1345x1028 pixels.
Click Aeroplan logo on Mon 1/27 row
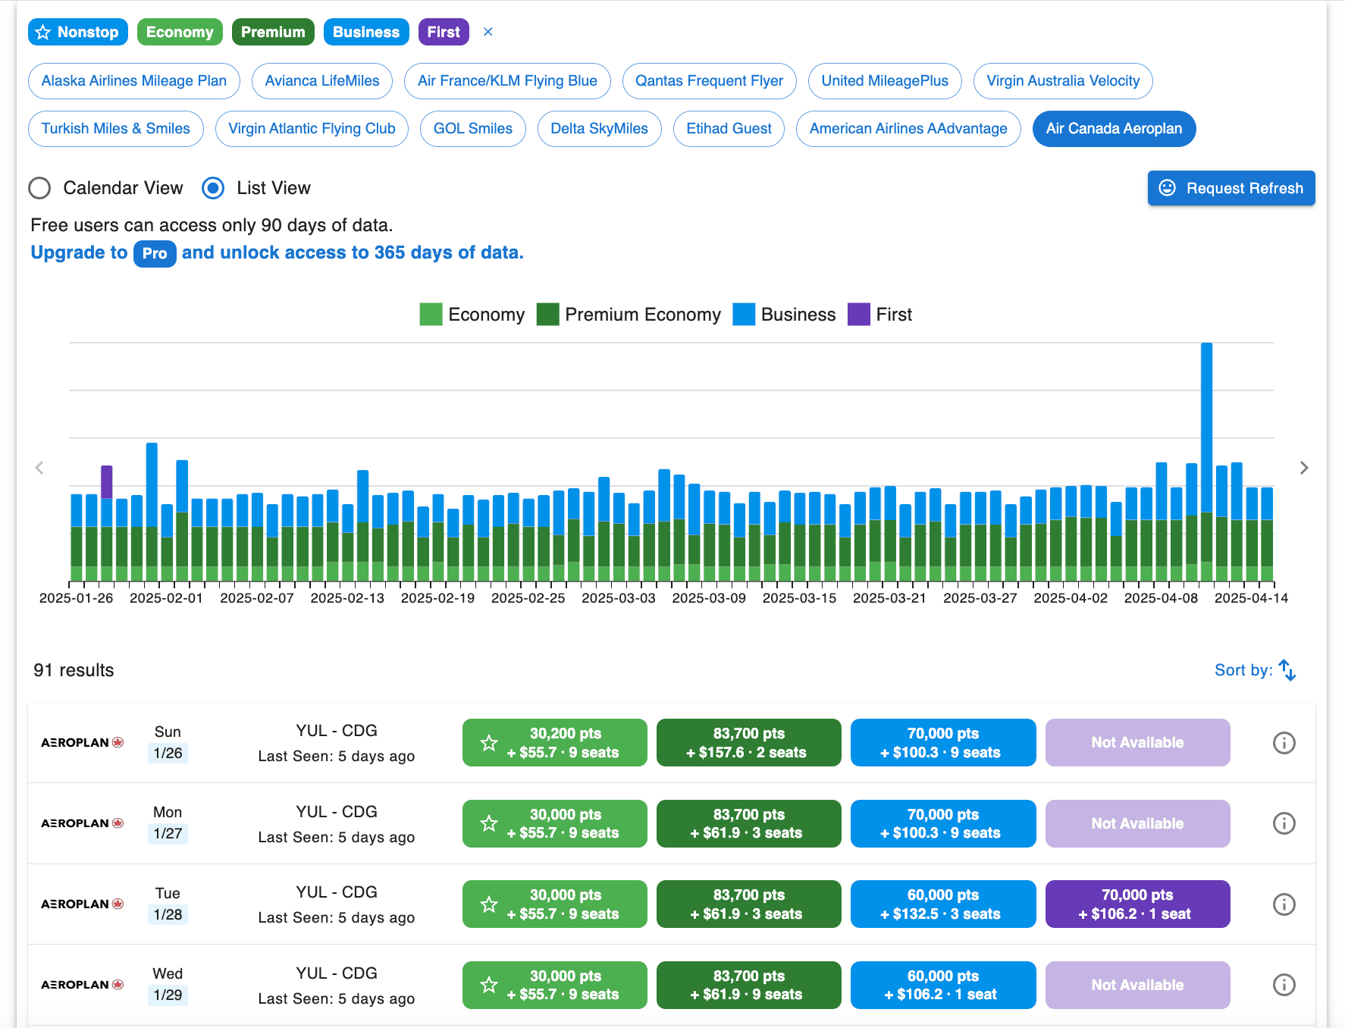point(82,823)
